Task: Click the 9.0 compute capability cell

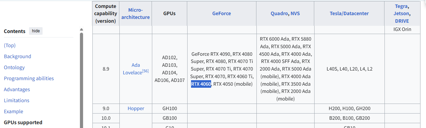Action: coord(106,108)
